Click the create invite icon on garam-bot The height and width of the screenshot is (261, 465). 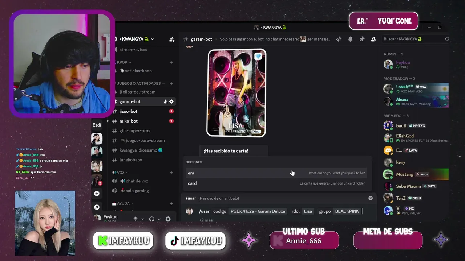166,101
